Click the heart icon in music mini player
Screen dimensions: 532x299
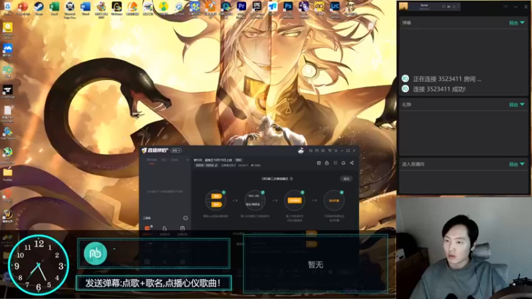[444, 7]
